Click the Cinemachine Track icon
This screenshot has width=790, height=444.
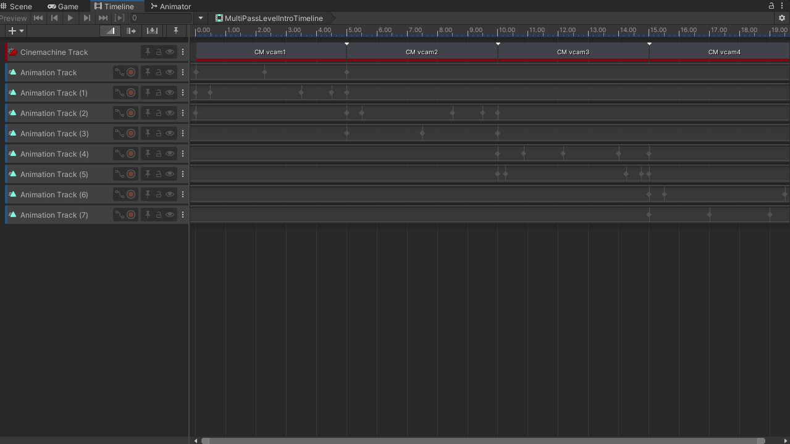12,52
